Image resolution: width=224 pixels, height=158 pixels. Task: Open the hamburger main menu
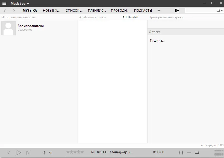coord(4,4)
